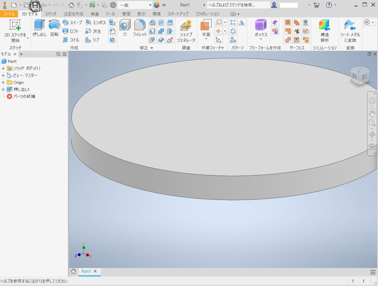Select the スイープ (Sweep) tool

pos(72,23)
